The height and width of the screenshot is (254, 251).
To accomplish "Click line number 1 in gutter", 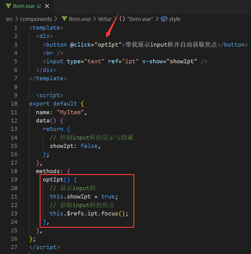I will 15,28.
